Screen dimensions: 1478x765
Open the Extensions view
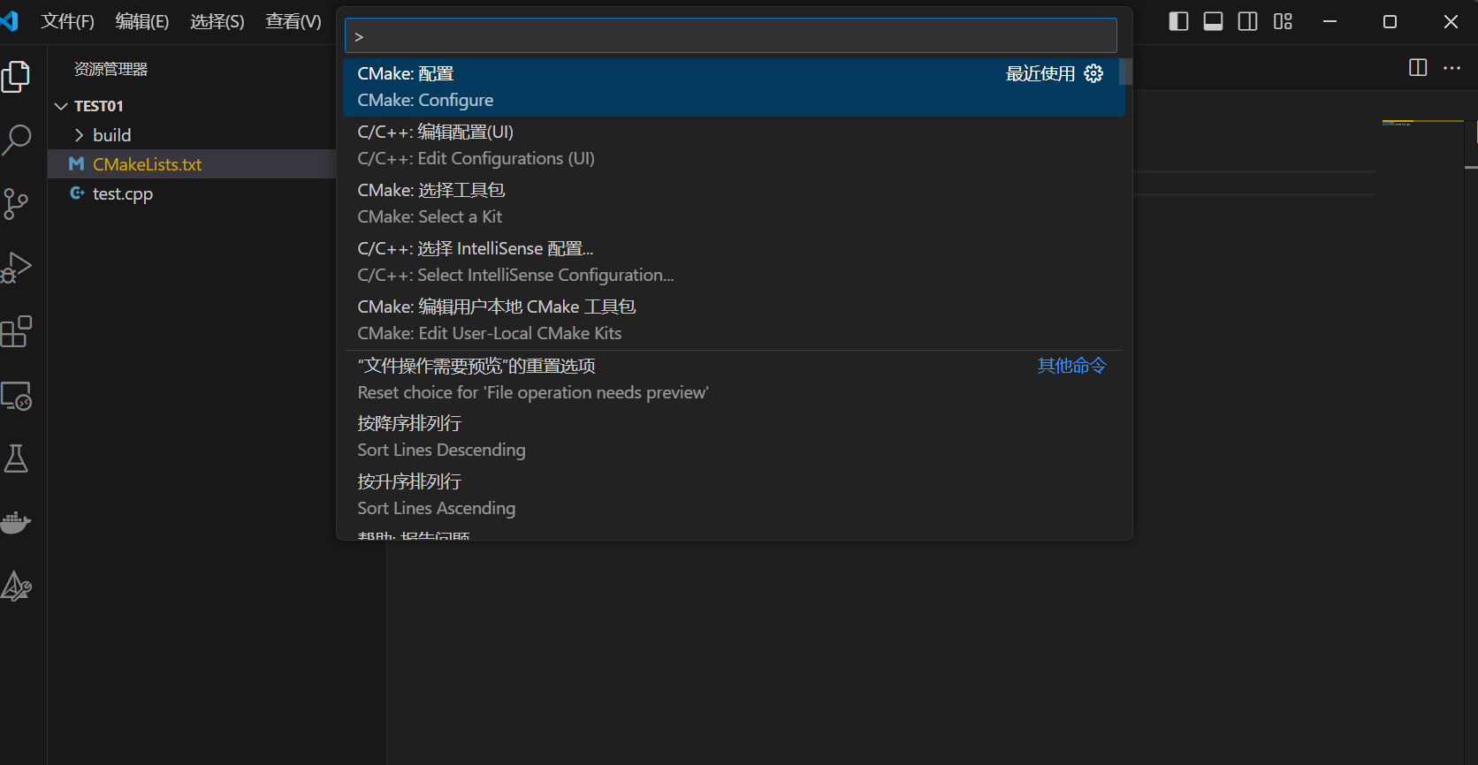[16, 332]
